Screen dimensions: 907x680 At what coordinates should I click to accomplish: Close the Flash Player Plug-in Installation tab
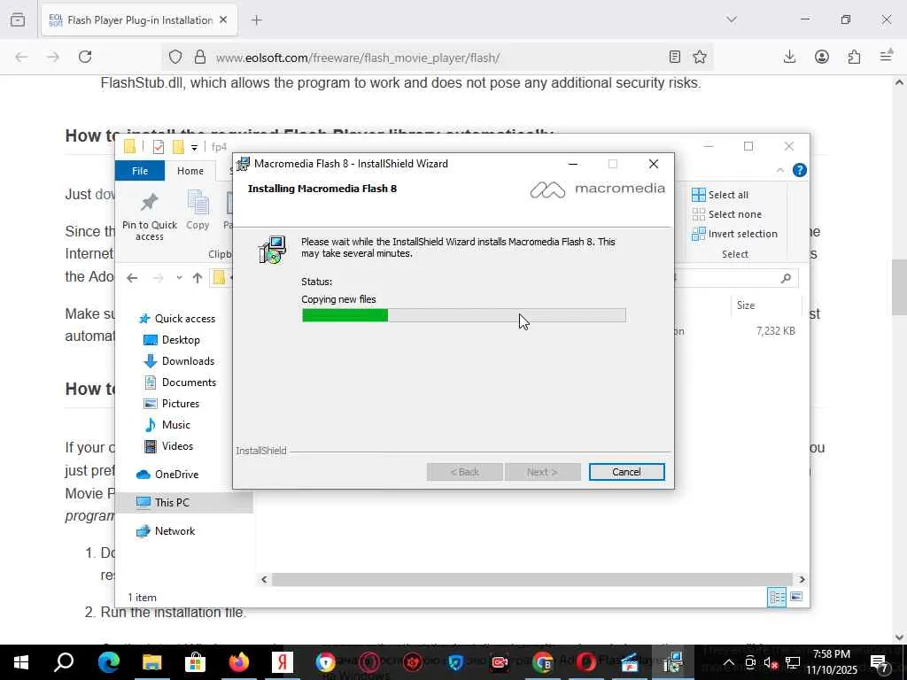223,20
